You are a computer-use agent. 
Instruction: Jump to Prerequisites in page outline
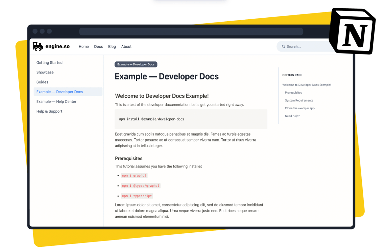tap(293, 93)
